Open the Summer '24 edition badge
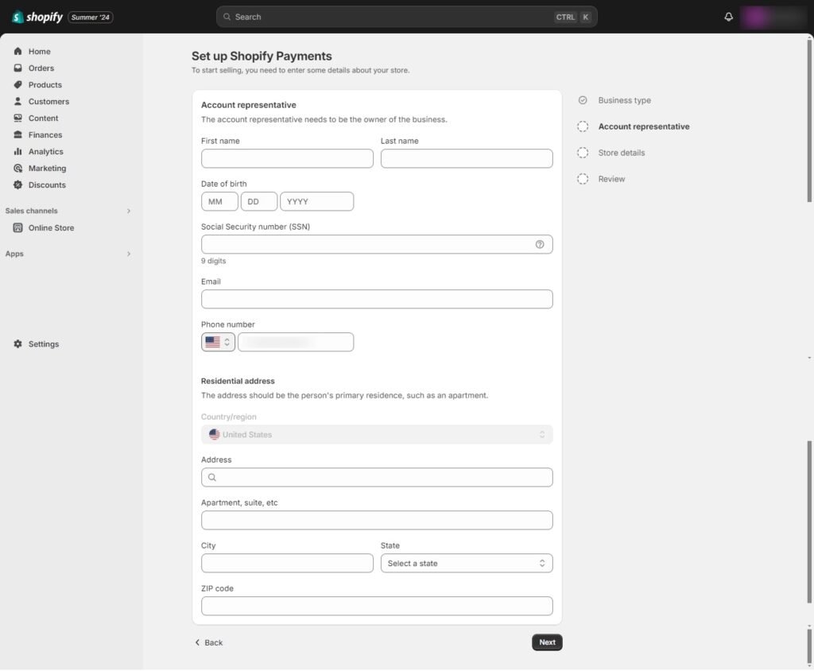Viewport: 814px width, 671px height. tap(91, 17)
